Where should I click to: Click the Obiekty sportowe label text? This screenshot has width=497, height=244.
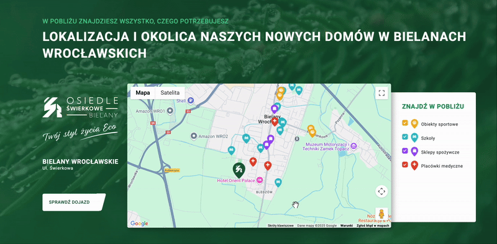[439, 124]
